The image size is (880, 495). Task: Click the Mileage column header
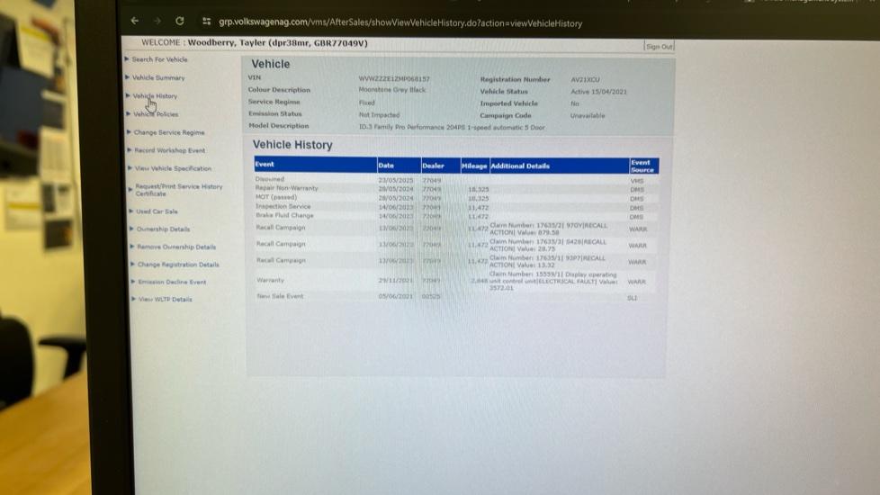click(474, 166)
